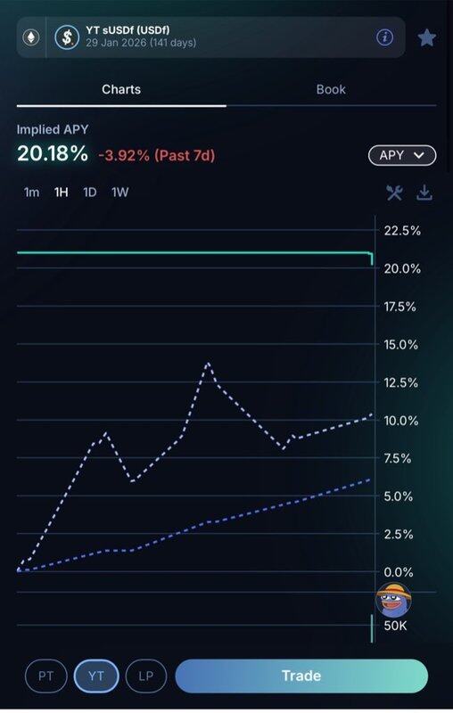The image size is (453, 713).
Task: Click the Trade button
Action: pyautogui.click(x=301, y=676)
